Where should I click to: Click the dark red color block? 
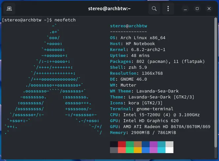pos(122,144)
